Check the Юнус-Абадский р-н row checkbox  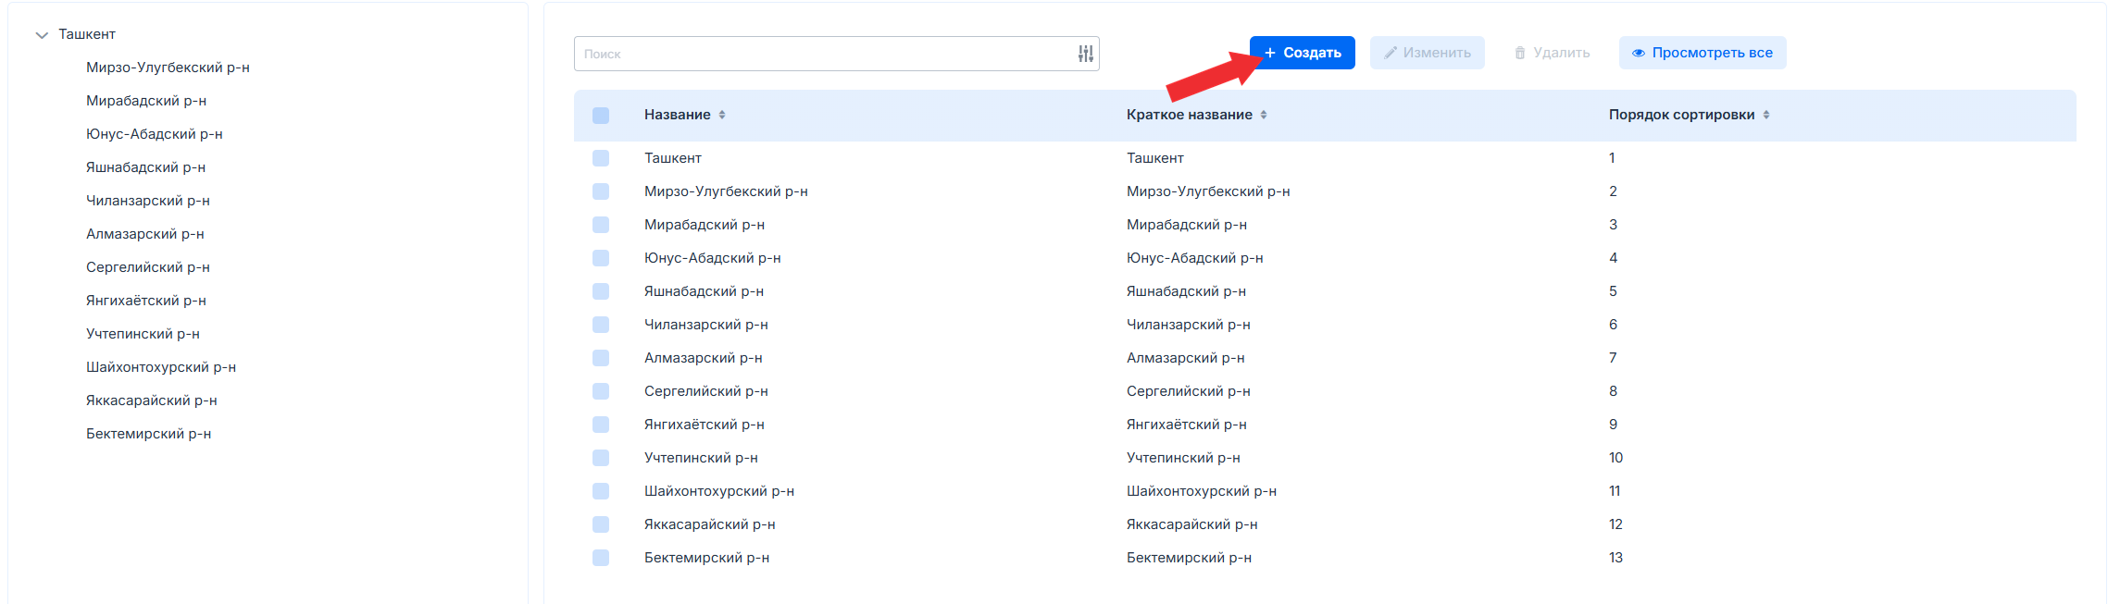pyautogui.click(x=601, y=258)
